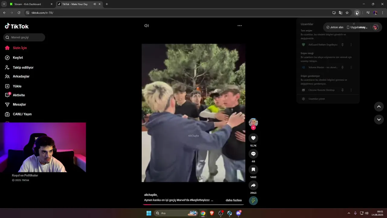
Task: Open Arkadaşlar section in sidebar
Action: click(x=17, y=76)
